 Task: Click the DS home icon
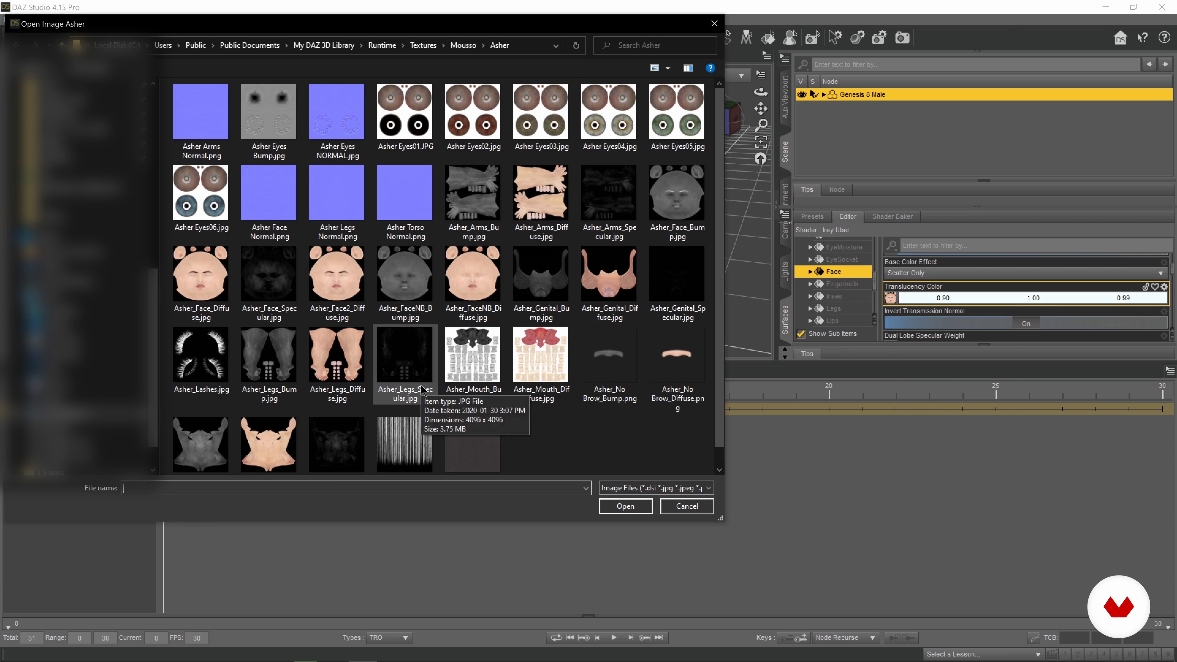coord(1120,37)
